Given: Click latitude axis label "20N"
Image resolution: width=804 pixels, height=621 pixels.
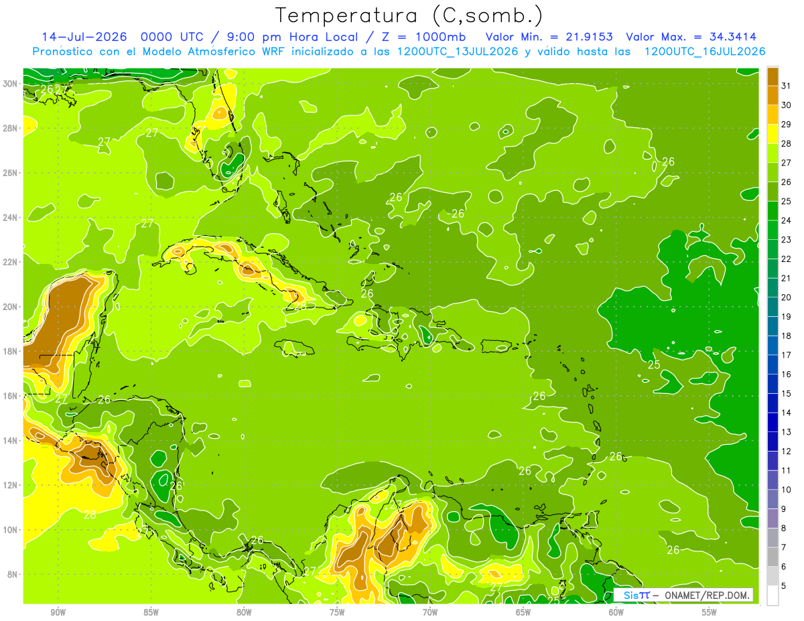Looking at the screenshot, I should click(11, 307).
